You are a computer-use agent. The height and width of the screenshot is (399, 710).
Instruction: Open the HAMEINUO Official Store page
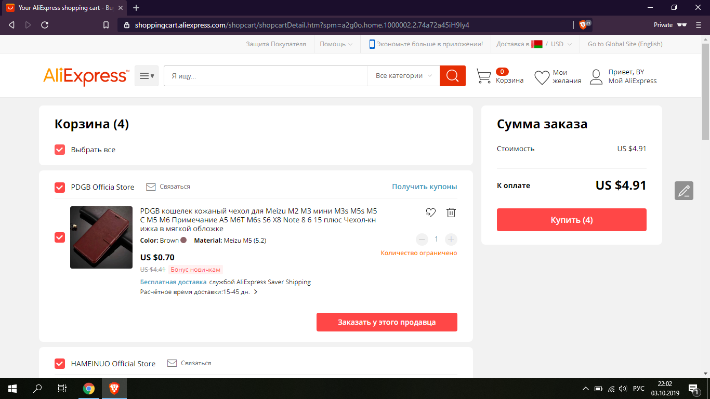[113, 364]
